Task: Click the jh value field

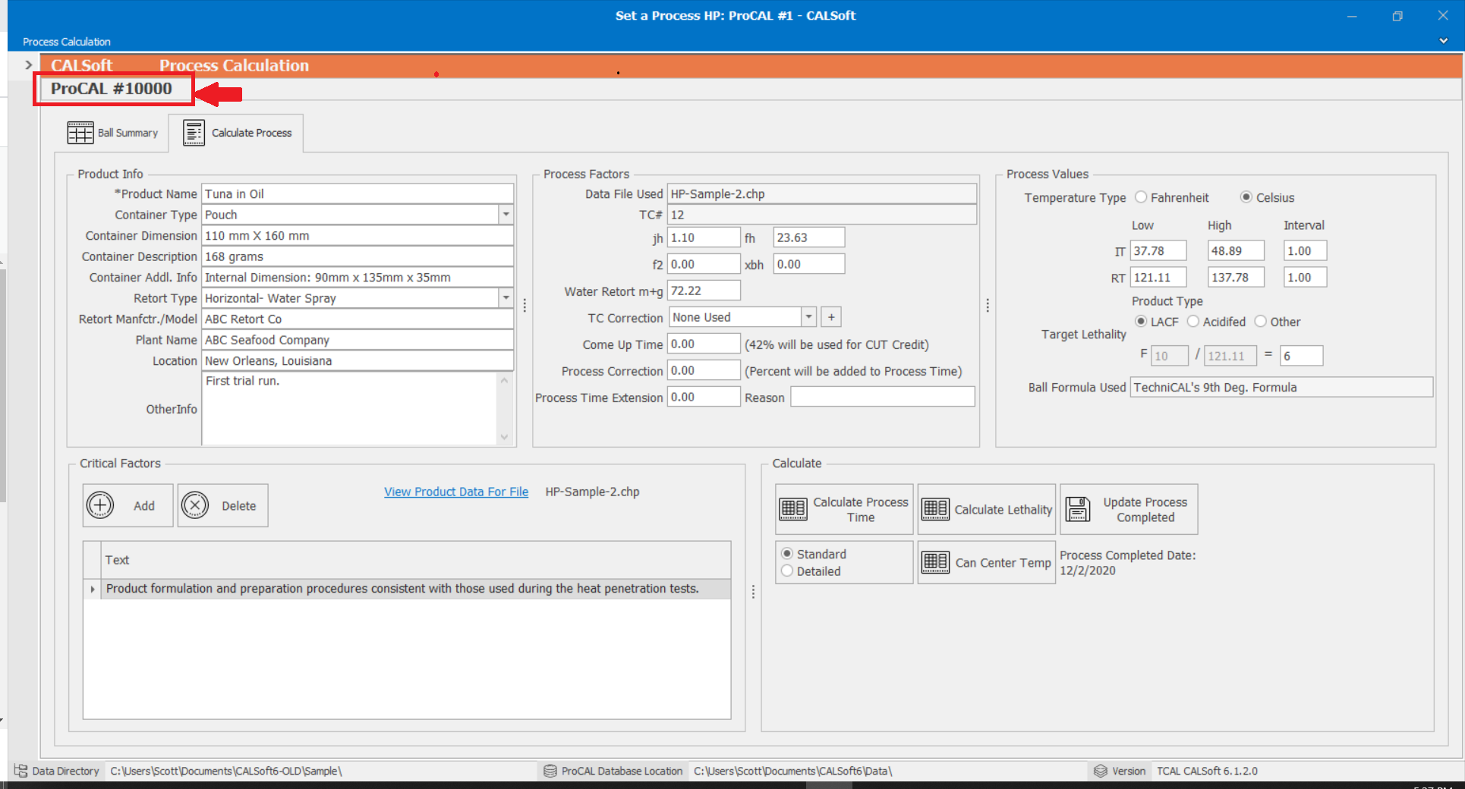Action: [x=704, y=237]
